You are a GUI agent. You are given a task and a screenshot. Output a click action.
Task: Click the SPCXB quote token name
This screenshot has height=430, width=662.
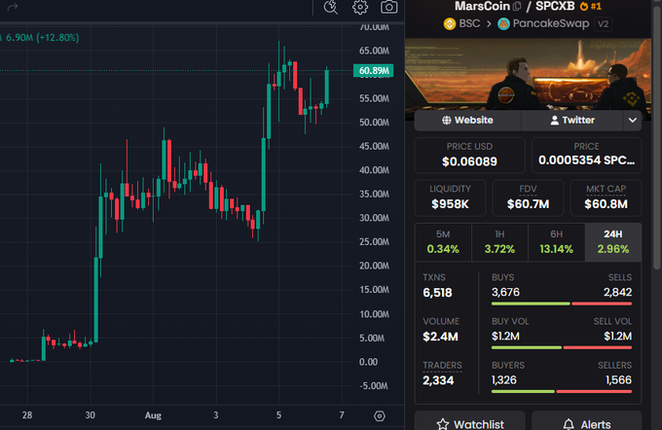(x=555, y=7)
